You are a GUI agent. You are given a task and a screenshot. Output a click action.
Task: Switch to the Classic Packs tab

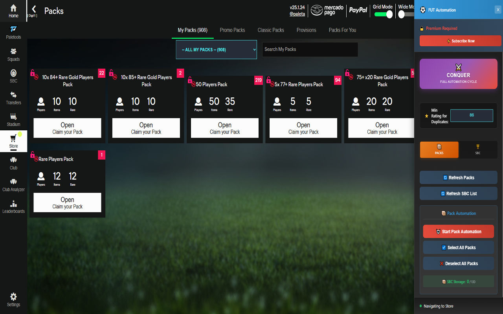[270, 30]
